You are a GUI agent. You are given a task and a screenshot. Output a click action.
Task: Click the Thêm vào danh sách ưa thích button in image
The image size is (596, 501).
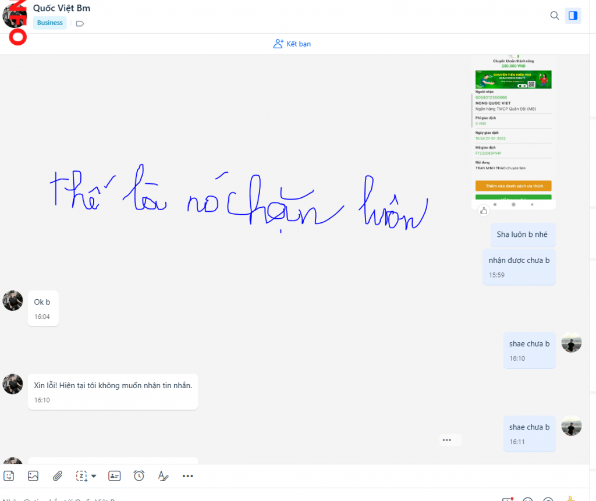[513, 186]
